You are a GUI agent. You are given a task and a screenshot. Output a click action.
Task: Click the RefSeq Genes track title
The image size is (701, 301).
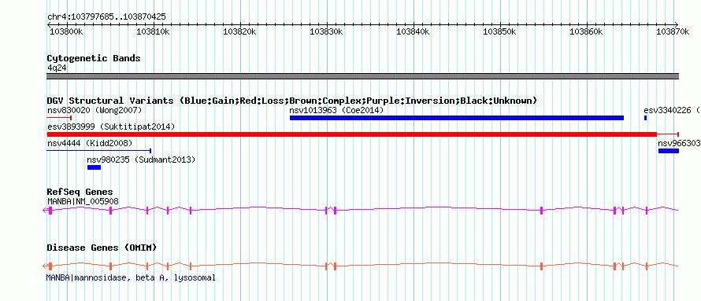pyautogui.click(x=80, y=193)
